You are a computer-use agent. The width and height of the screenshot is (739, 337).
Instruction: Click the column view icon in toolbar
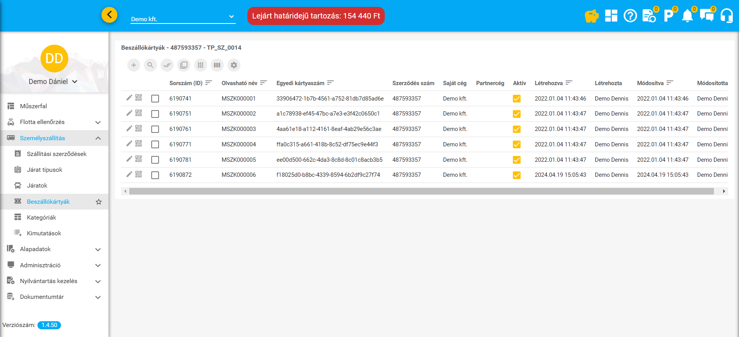point(217,65)
